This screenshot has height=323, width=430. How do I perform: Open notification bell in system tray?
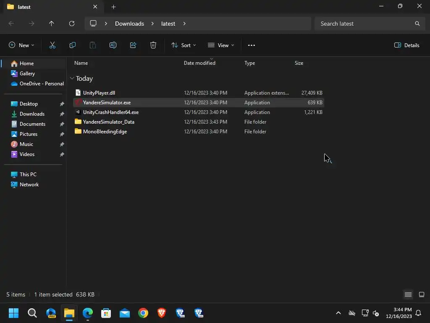tap(419, 313)
